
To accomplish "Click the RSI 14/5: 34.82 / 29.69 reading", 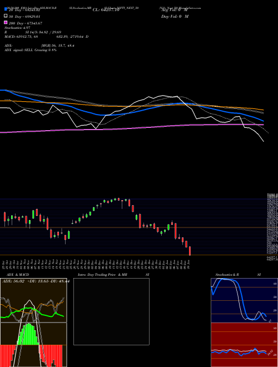I will 33,32.
